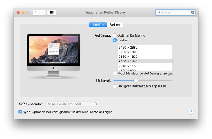The image size is (212, 139).
Task: Select the Skaliert radio button
Action: [x=114, y=40]
